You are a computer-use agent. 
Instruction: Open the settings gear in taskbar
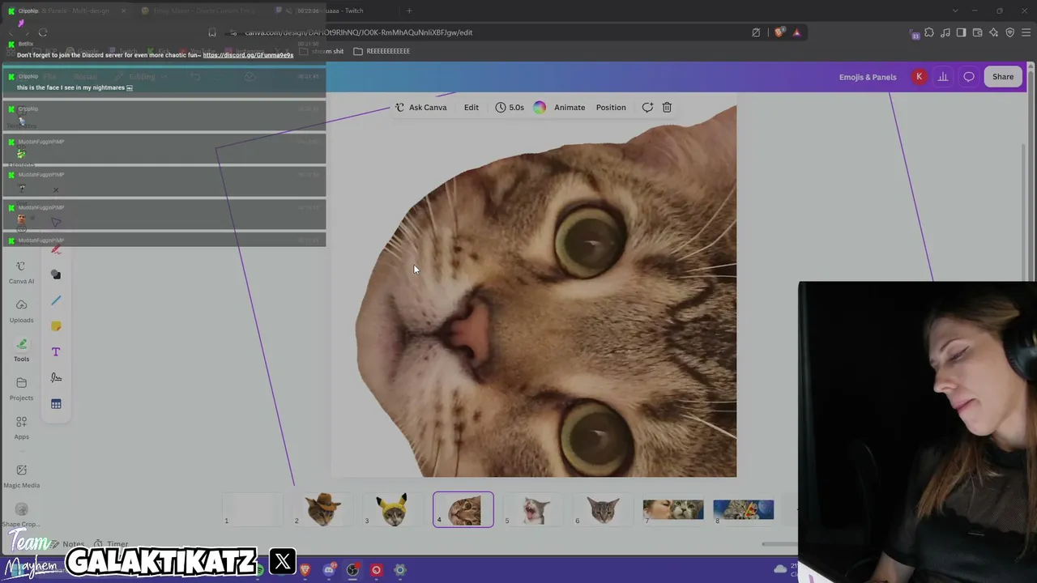399,570
